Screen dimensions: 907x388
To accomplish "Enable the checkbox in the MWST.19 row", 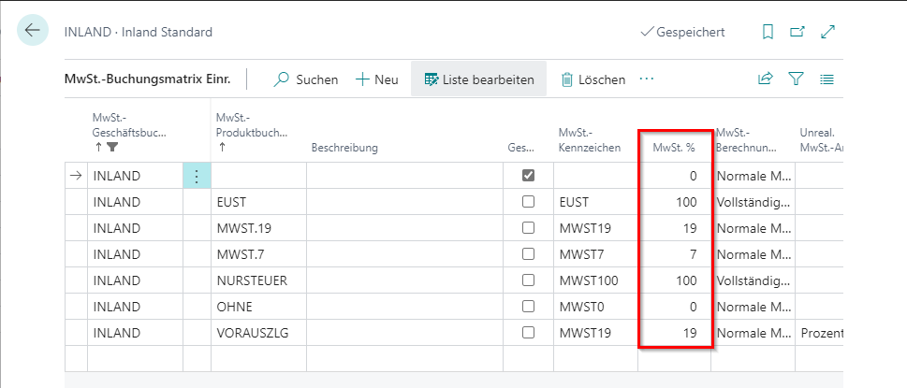I will (x=528, y=228).
